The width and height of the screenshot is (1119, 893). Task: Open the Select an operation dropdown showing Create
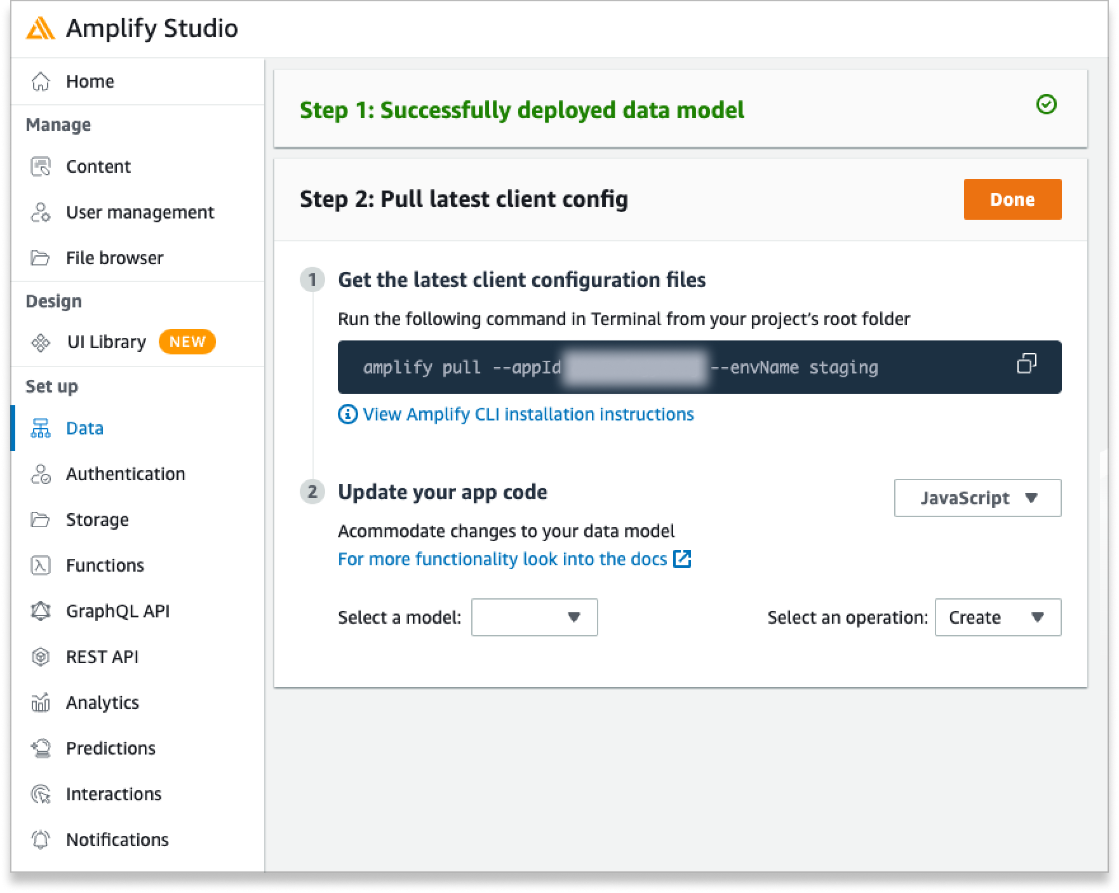(996, 617)
